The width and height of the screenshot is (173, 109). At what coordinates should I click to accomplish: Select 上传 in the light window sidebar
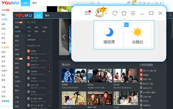coord(4,92)
